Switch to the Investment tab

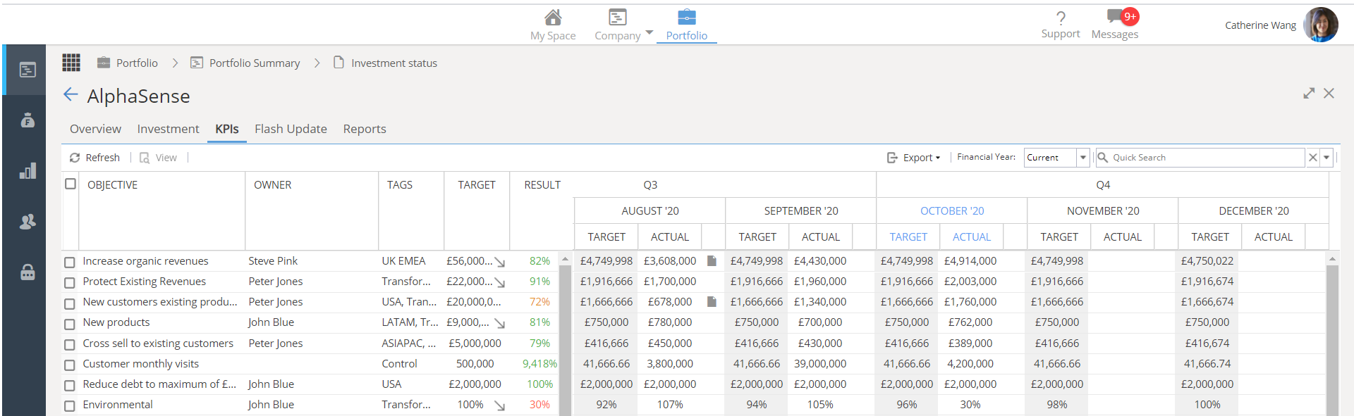[168, 129]
